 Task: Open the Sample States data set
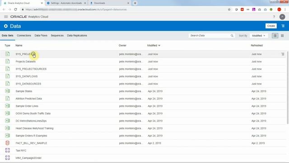(24, 91)
